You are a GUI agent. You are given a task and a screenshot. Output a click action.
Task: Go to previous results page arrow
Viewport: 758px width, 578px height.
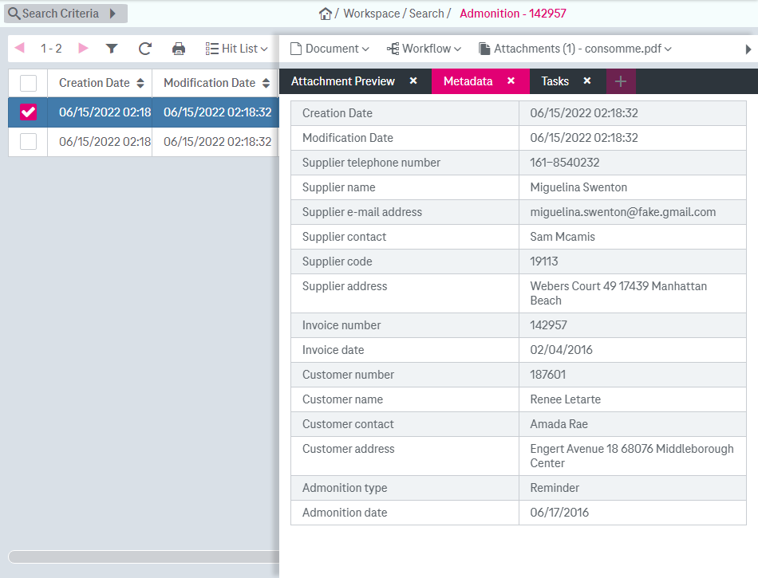[19, 48]
